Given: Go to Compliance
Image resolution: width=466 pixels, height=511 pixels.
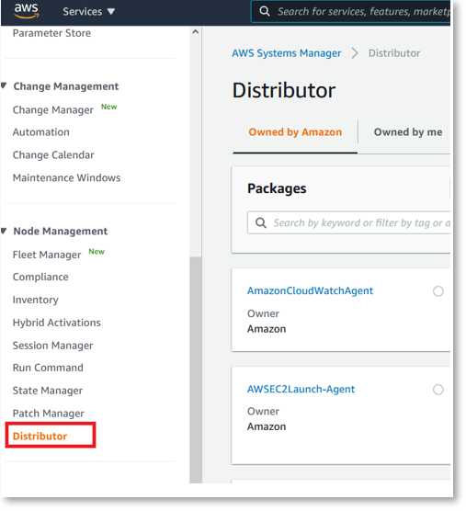Looking at the screenshot, I should (40, 277).
